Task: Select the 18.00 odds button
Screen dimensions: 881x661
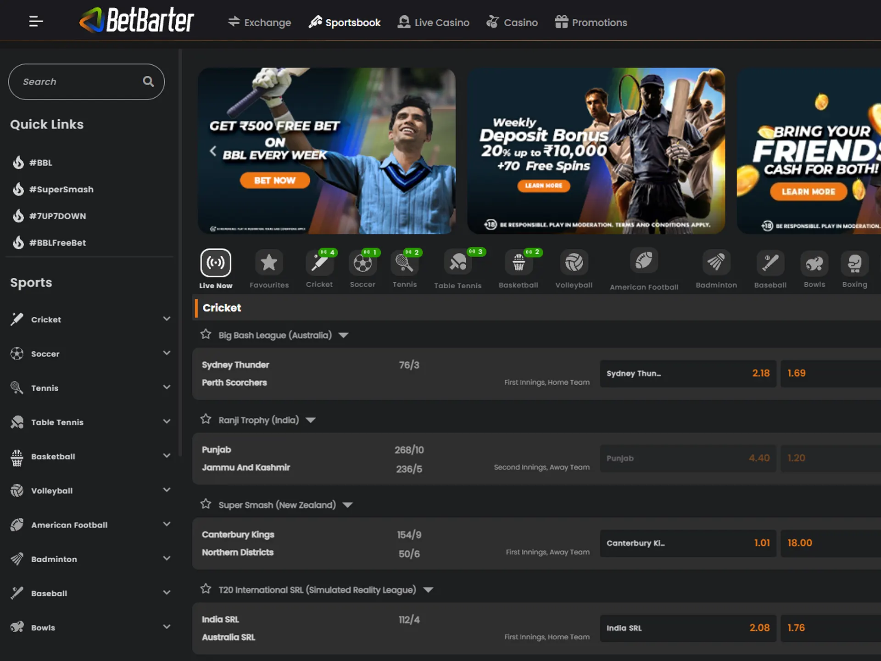Action: pos(831,543)
